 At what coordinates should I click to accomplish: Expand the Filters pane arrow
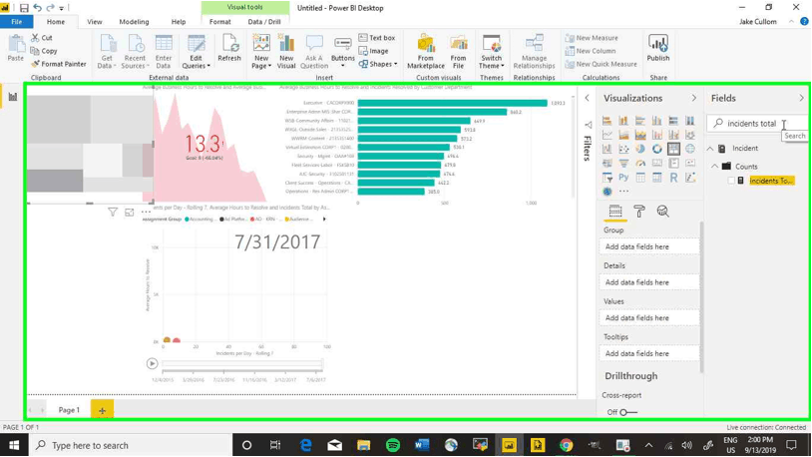pos(588,98)
